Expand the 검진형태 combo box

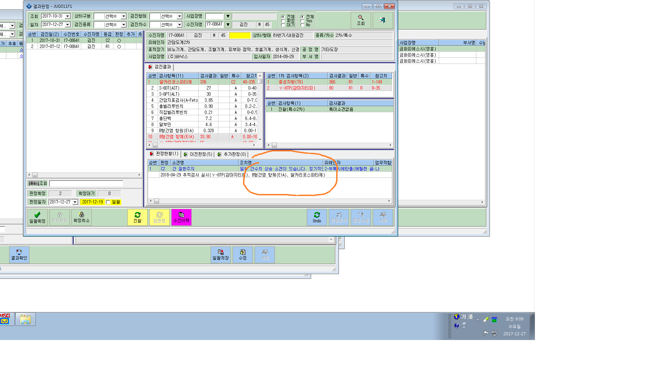point(179,16)
